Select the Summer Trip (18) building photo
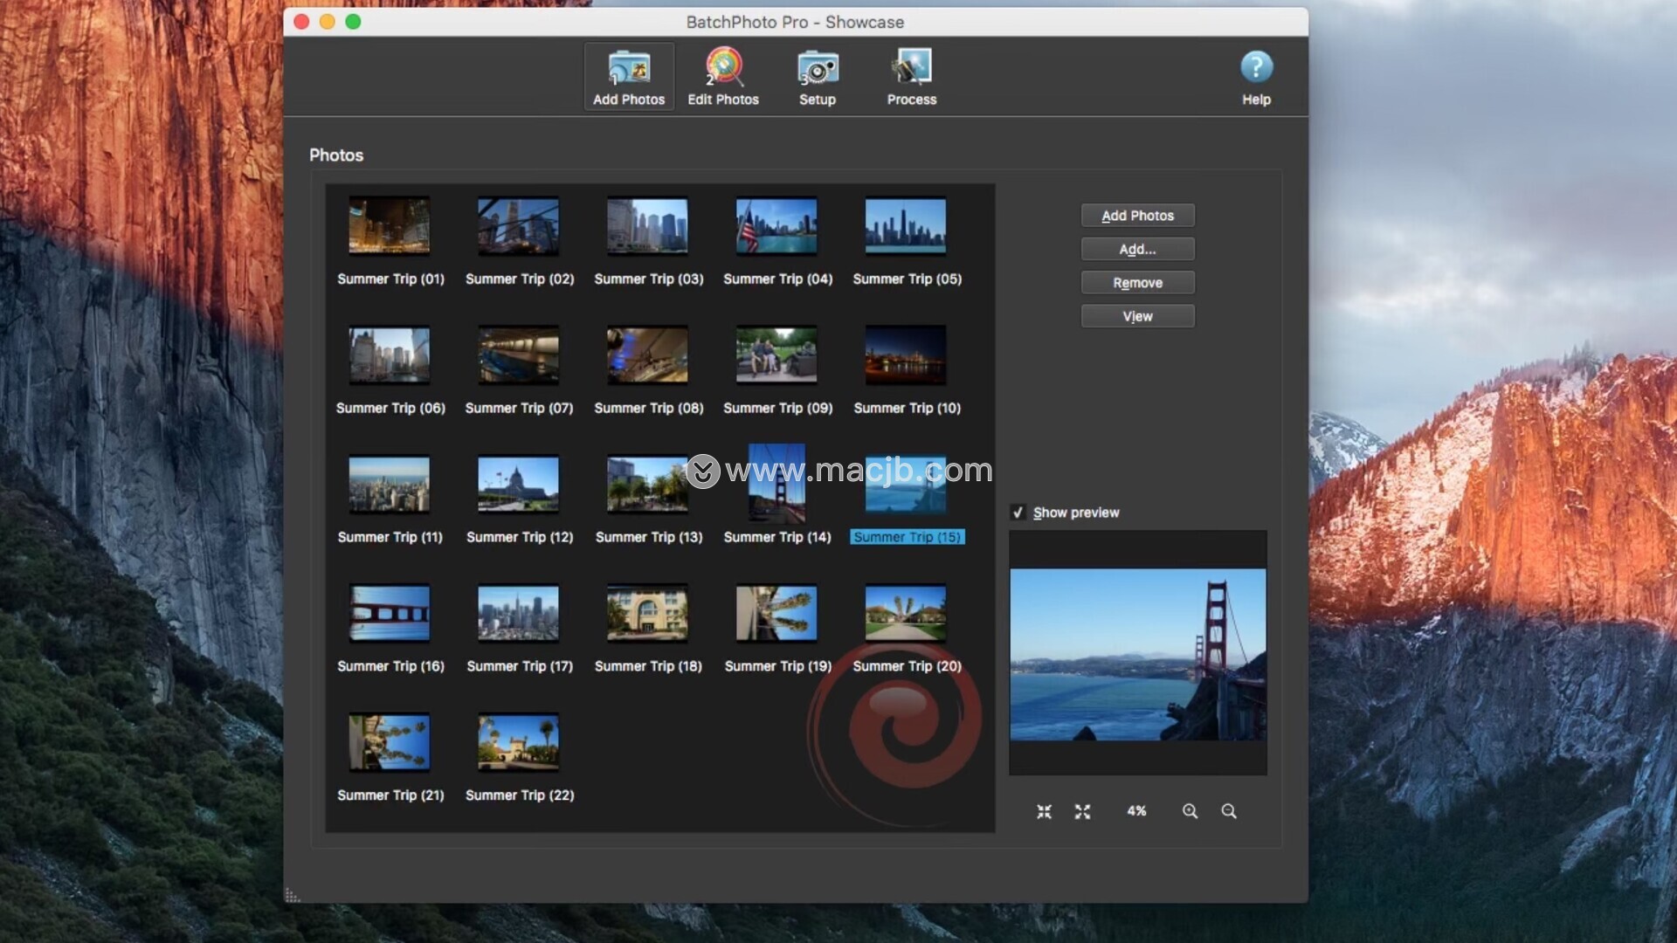 point(647,613)
